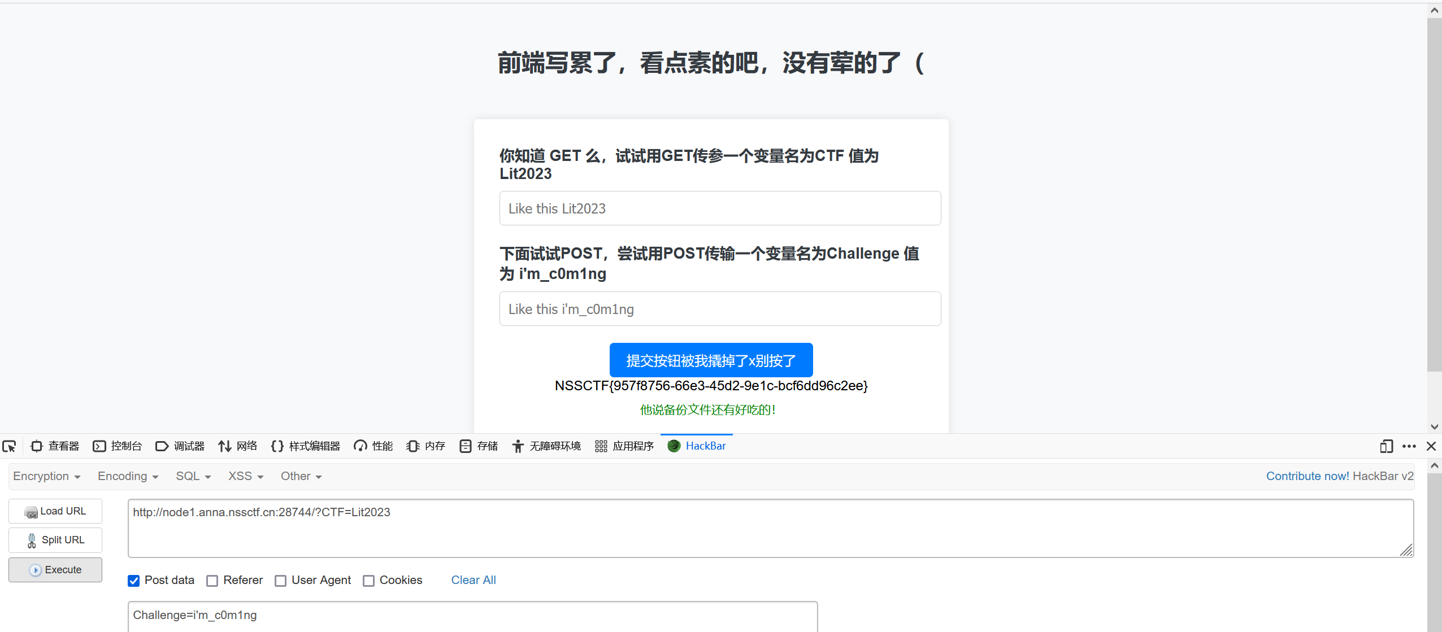The width and height of the screenshot is (1442, 632).
Task: Expand the SQL dropdown menu
Action: [x=193, y=476]
